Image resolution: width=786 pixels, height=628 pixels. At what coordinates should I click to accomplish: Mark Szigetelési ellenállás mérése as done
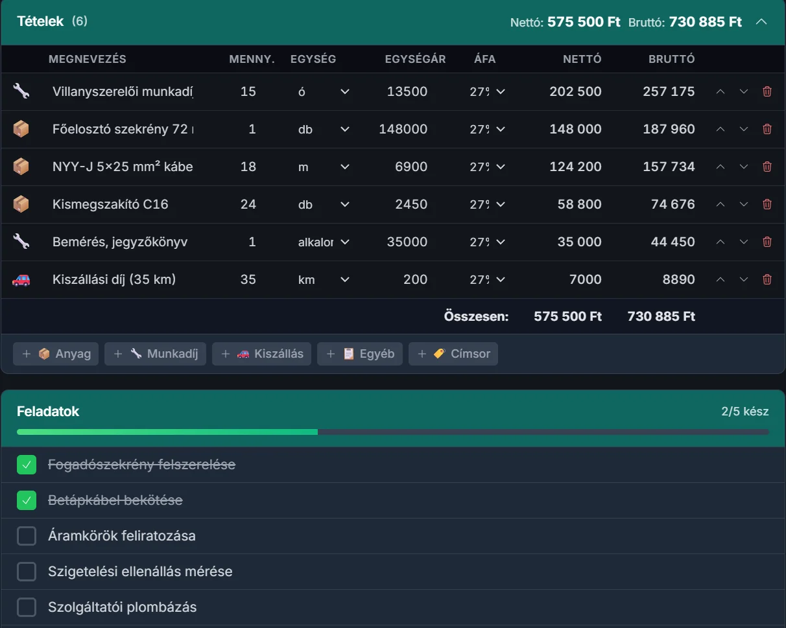coord(27,572)
